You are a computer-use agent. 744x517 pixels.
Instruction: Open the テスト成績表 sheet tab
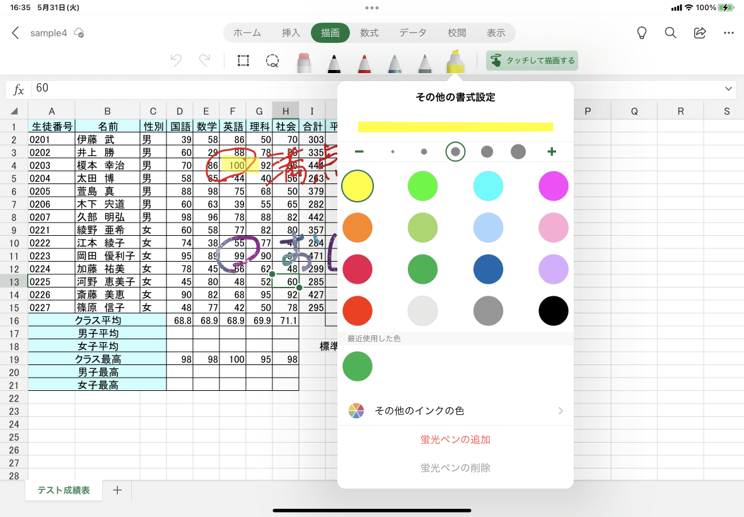pos(64,490)
